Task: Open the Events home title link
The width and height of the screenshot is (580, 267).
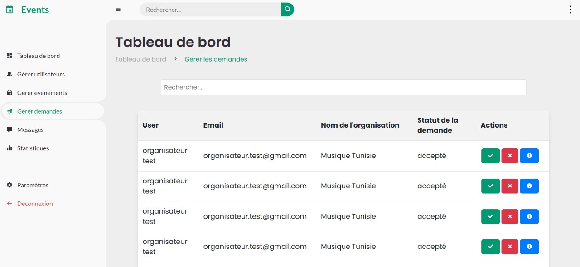Action: (x=35, y=10)
